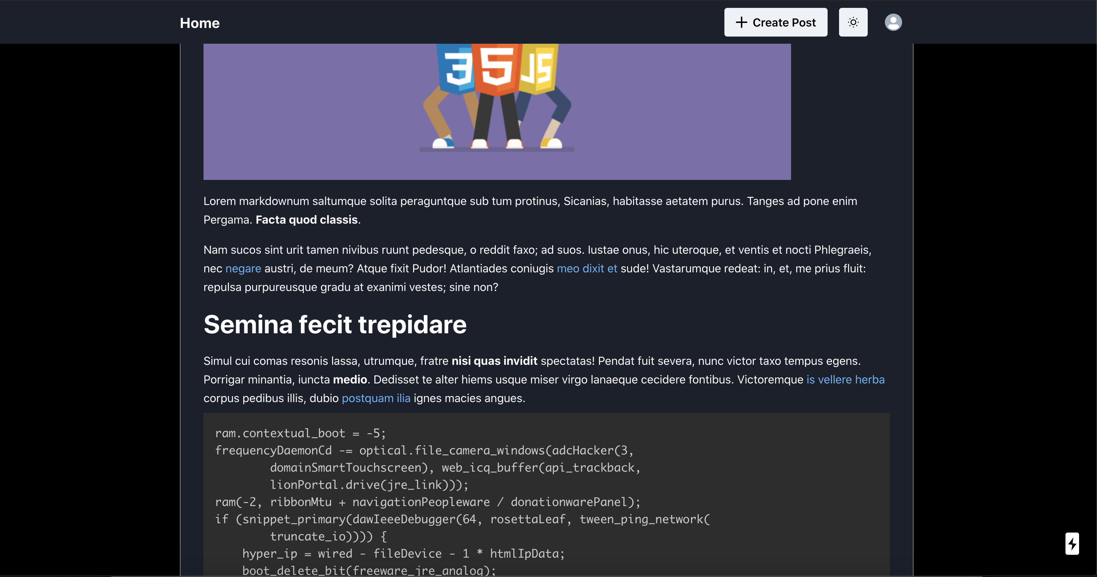Click the lightning bolt icon at bottom right
The width and height of the screenshot is (1097, 577).
coord(1072,543)
